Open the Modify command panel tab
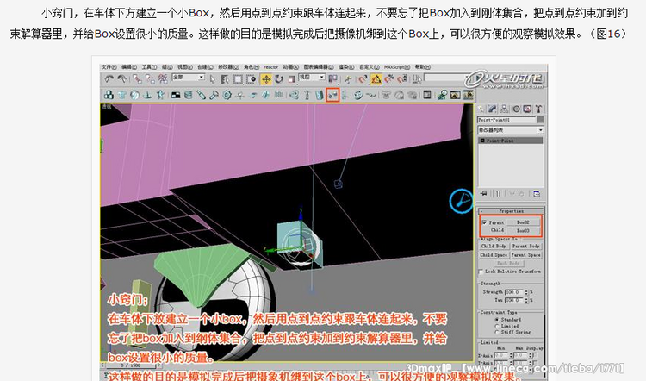Image resolution: width=646 pixels, height=381 pixels. pyautogui.click(x=493, y=109)
